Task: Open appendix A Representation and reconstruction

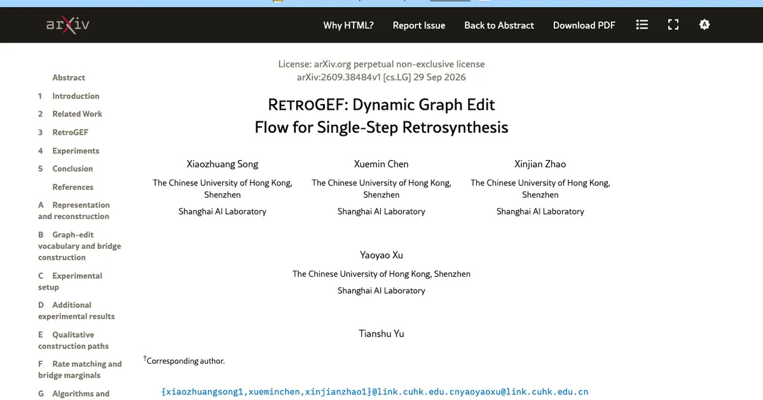Action: pos(74,211)
